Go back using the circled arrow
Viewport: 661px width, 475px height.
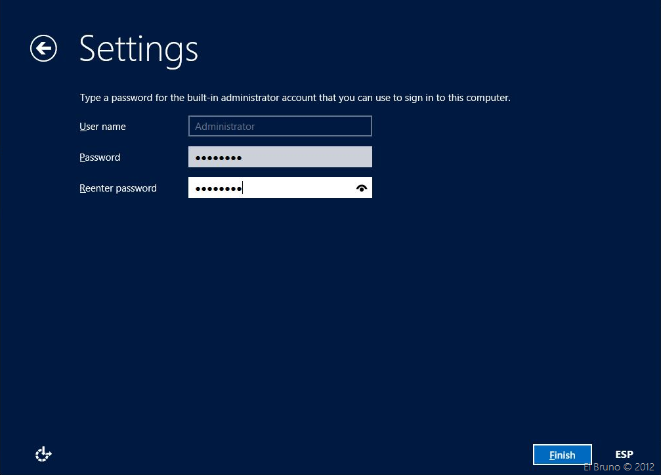coord(43,49)
